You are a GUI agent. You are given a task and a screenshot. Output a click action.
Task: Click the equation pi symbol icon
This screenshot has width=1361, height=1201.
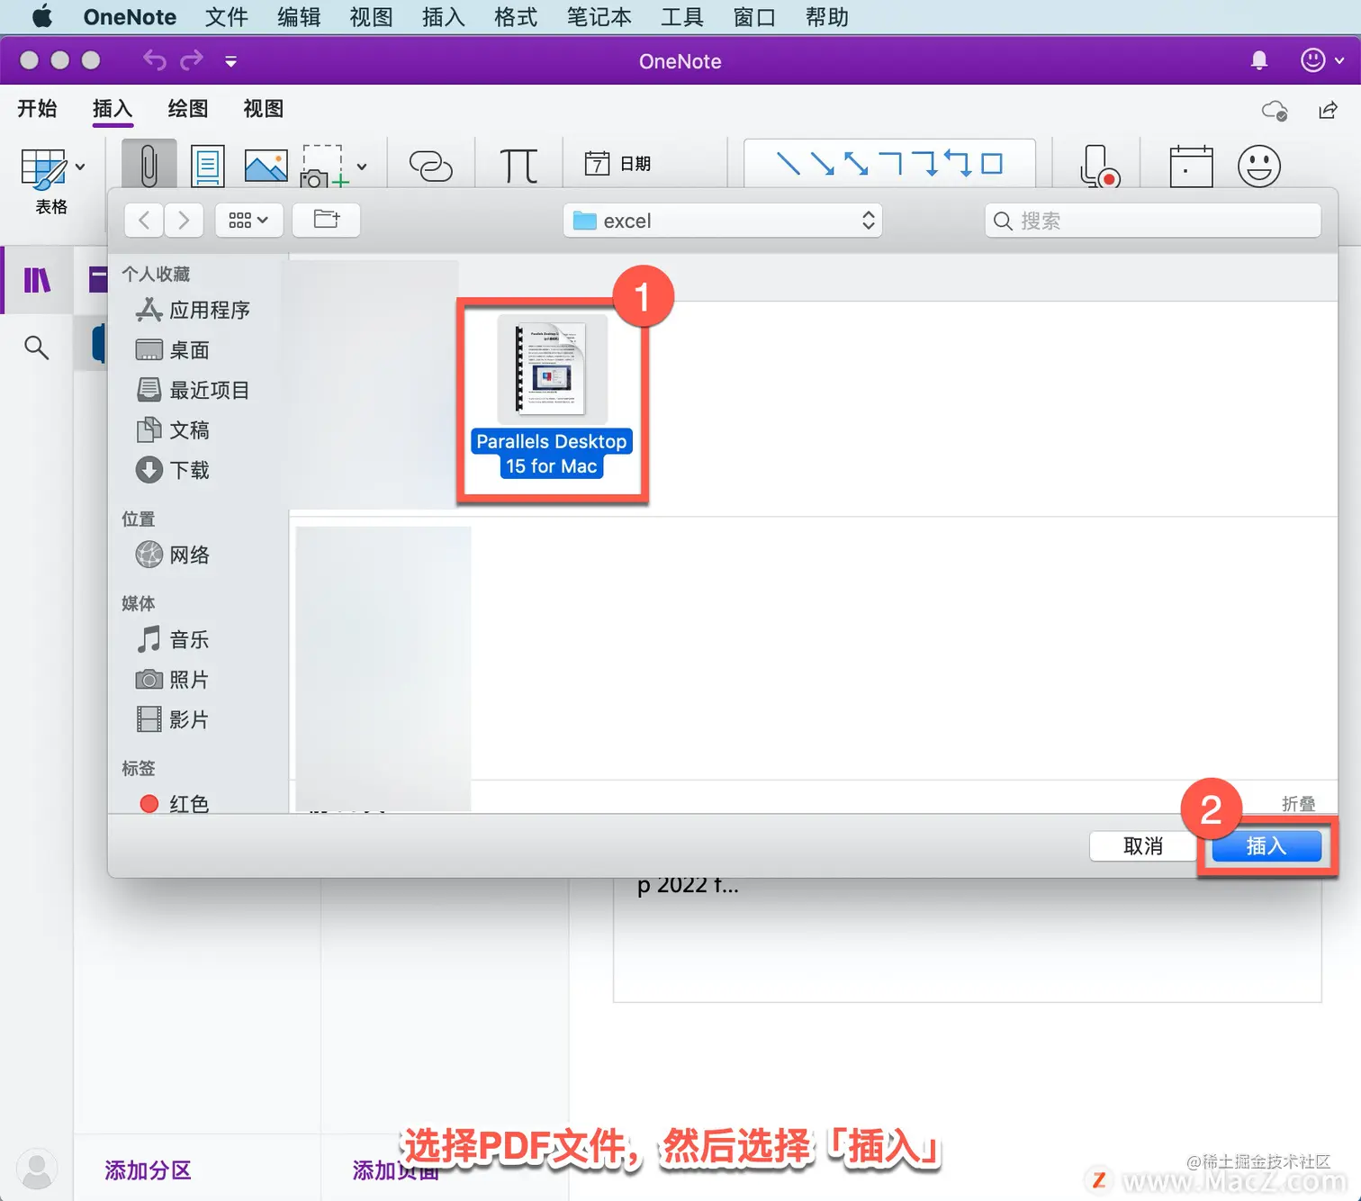coord(518,166)
